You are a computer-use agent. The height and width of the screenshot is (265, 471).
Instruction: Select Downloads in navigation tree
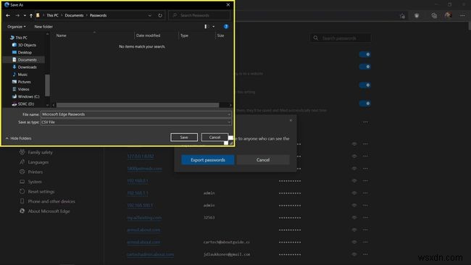(x=25, y=67)
